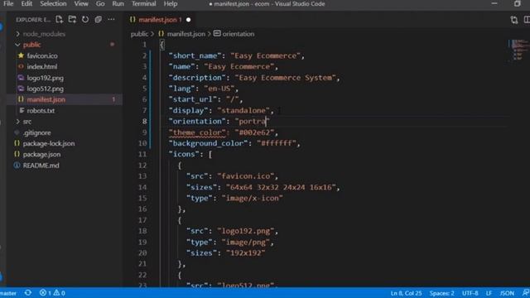Minimize the VS Code window

point(494,3)
